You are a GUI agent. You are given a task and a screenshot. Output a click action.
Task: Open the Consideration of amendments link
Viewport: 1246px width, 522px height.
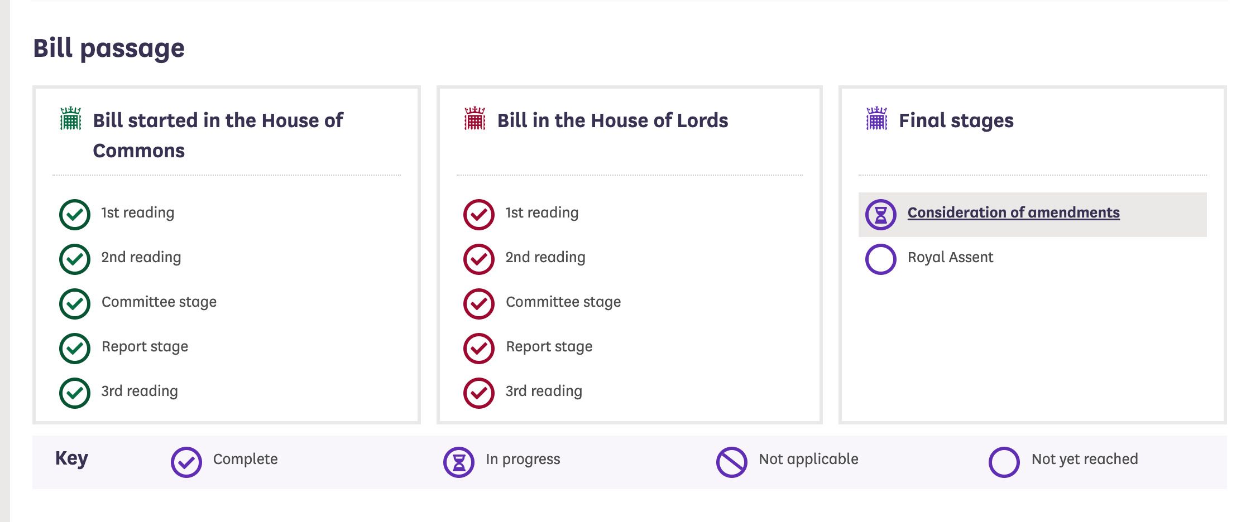(x=1013, y=212)
